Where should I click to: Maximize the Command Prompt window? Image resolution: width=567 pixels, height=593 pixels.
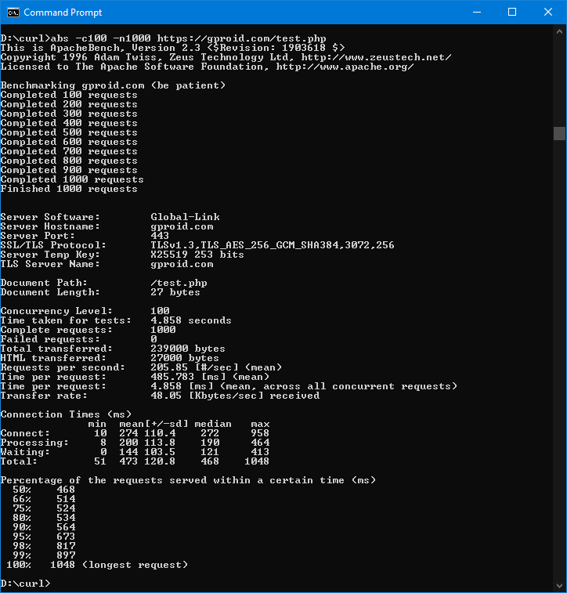click(512, 12)
